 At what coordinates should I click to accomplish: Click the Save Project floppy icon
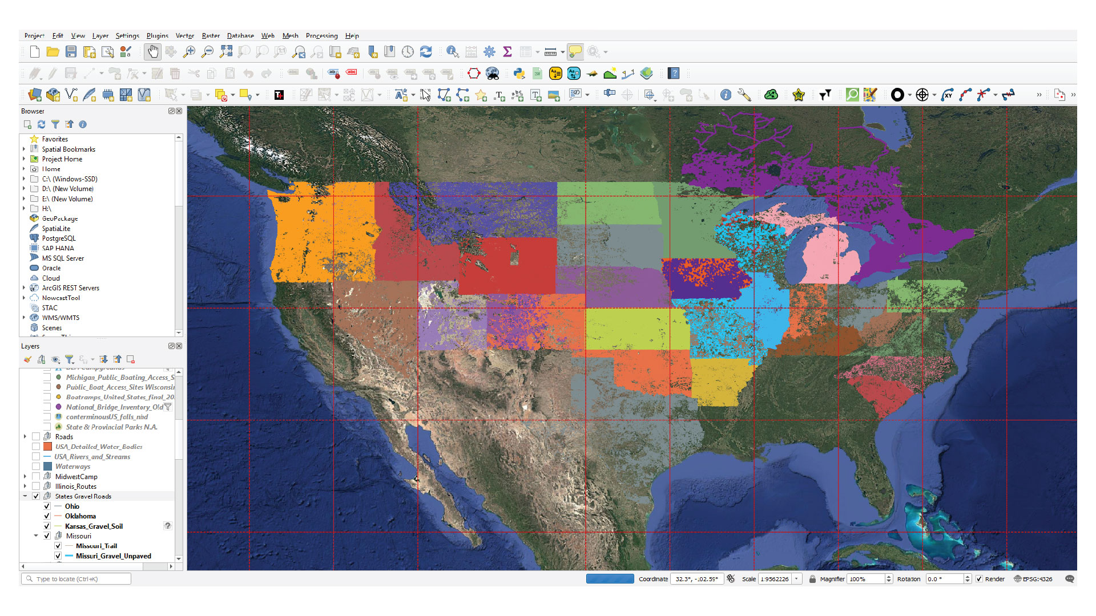71,52
